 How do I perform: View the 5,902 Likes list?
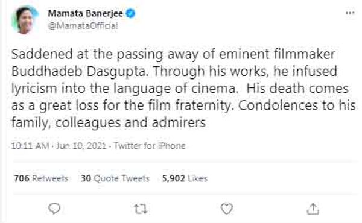[x=185, y=178]
